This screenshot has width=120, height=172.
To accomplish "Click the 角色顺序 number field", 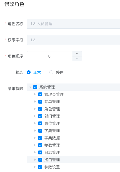I will coord(49,56).
